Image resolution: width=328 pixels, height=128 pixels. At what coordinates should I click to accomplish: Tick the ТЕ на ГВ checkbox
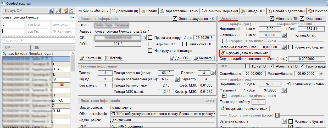click(247, 66)
